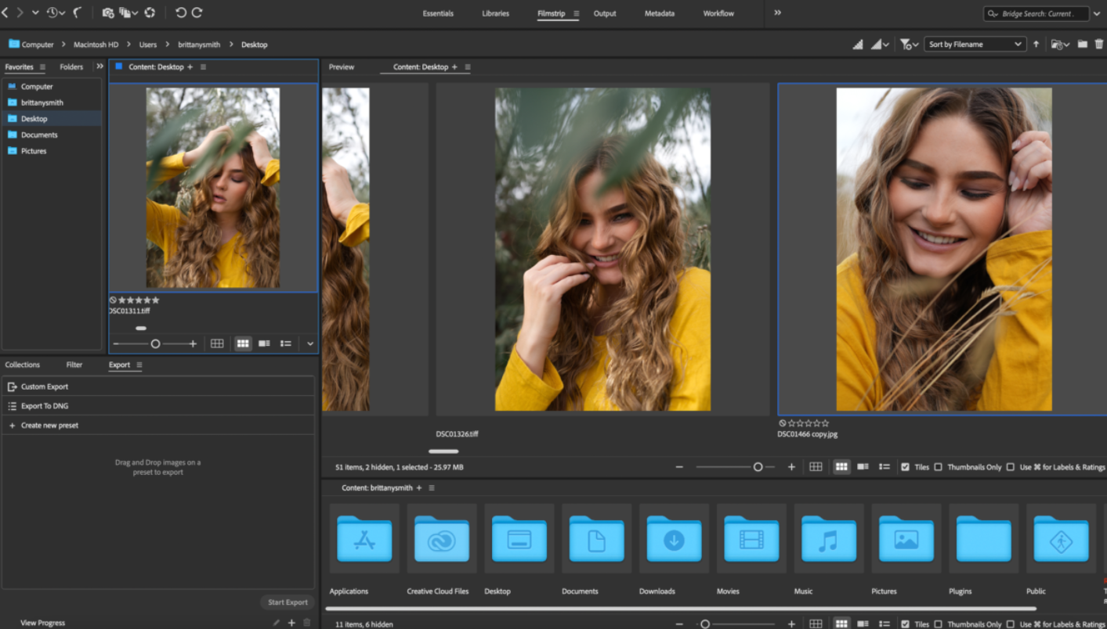1107x629 pixels.
Task: Switch to the Libraries workspace
Action: (x=495, y=13)
